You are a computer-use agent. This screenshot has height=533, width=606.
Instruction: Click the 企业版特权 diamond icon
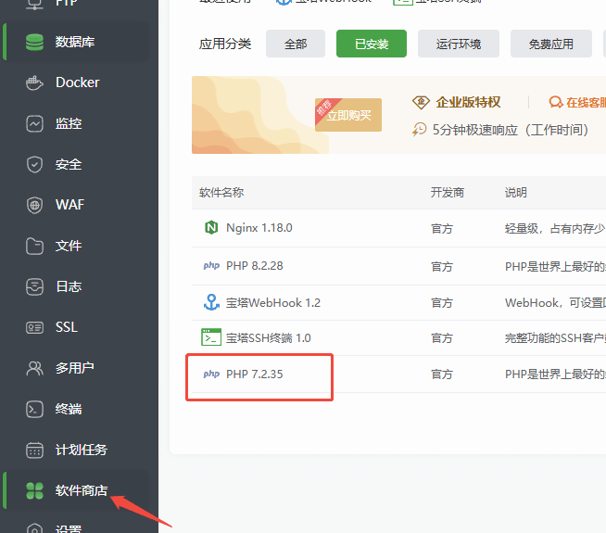pyautogui.click(x=421, y=102)
